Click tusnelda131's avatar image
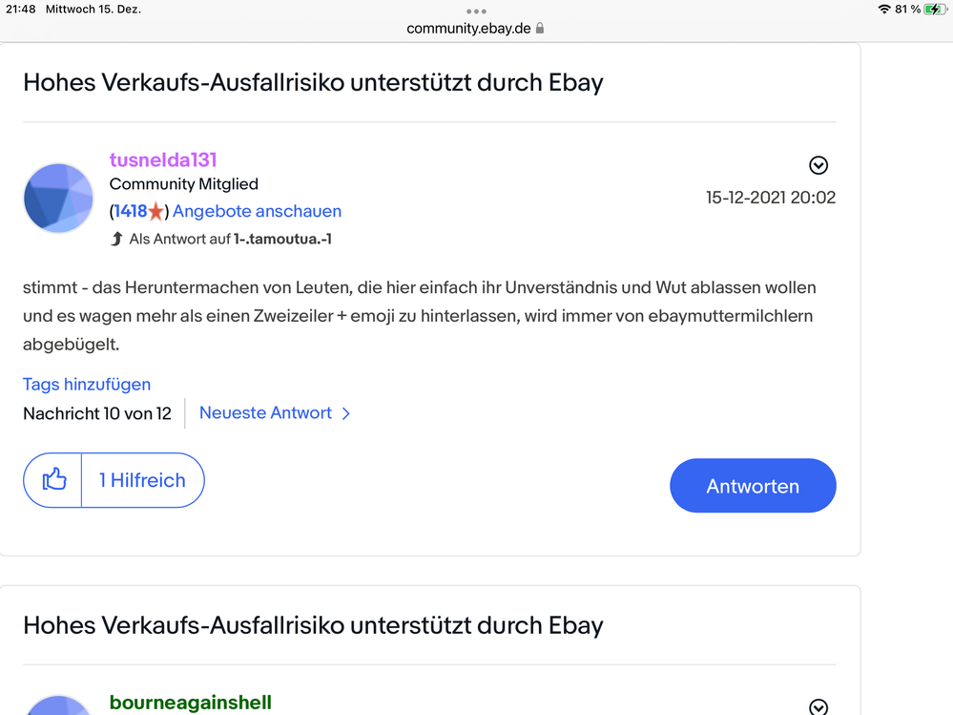Screen dimensions: 953x715 tap(58, 198)
